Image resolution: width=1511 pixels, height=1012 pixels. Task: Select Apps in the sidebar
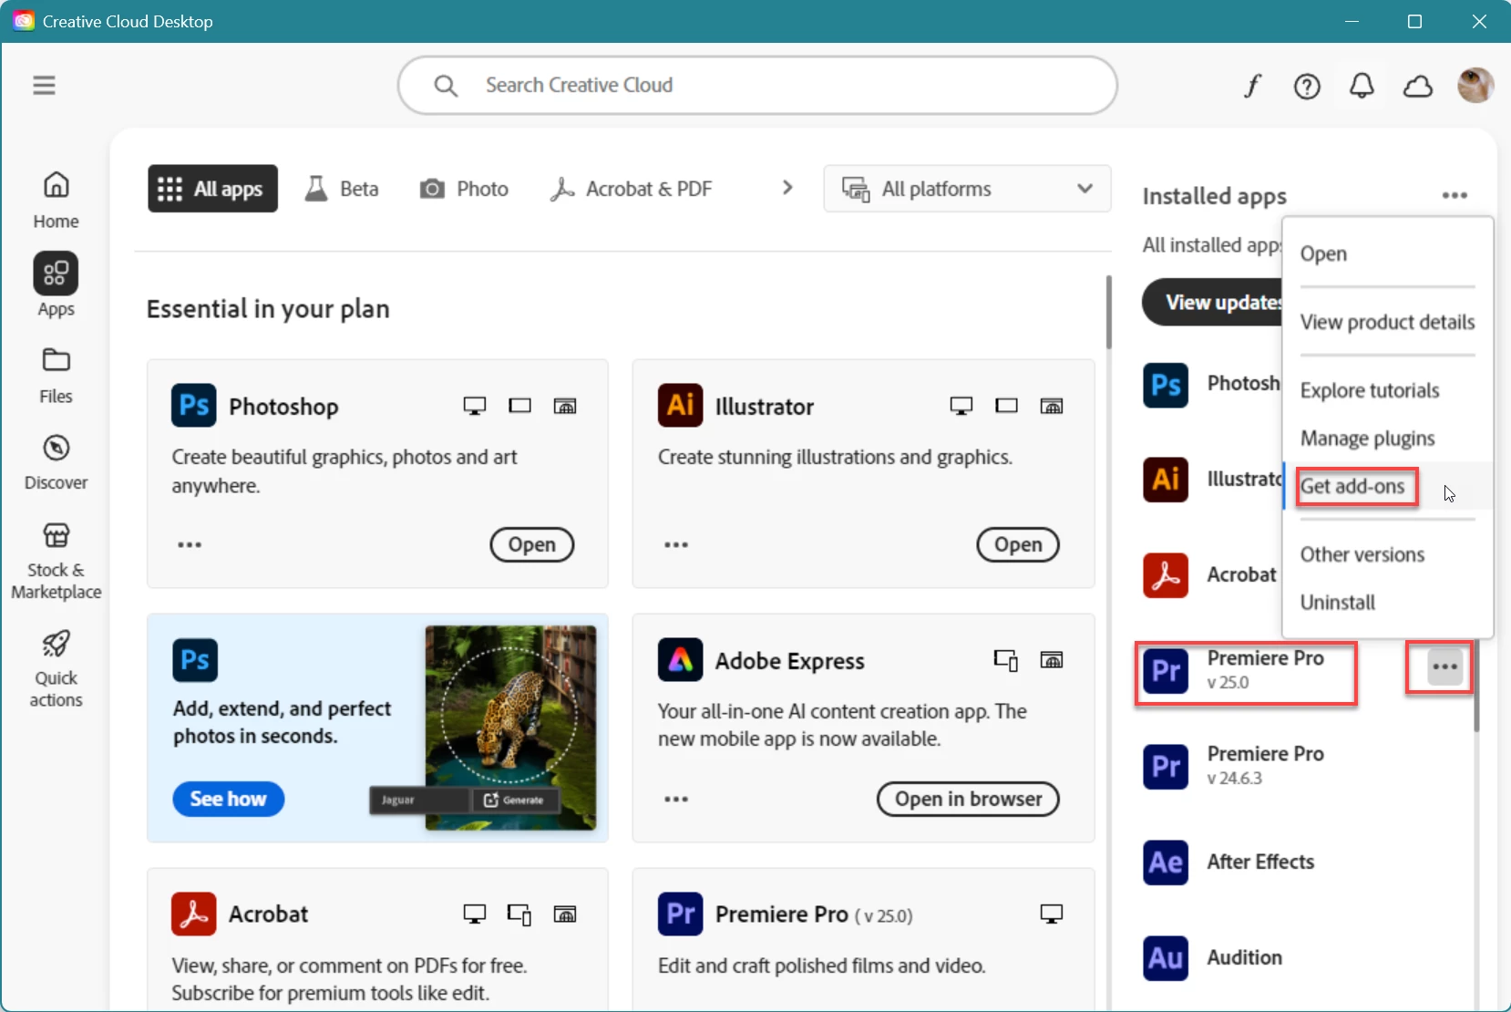tap(57, 285)
